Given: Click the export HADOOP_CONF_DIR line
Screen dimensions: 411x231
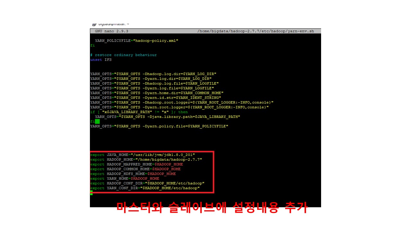Looking at the screenshot, I should pos(147,183).
